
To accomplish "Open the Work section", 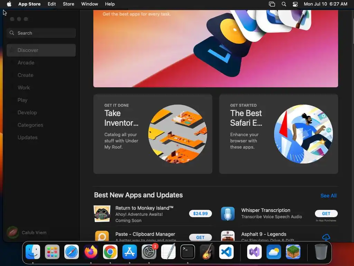I will [x=41, y=88].
